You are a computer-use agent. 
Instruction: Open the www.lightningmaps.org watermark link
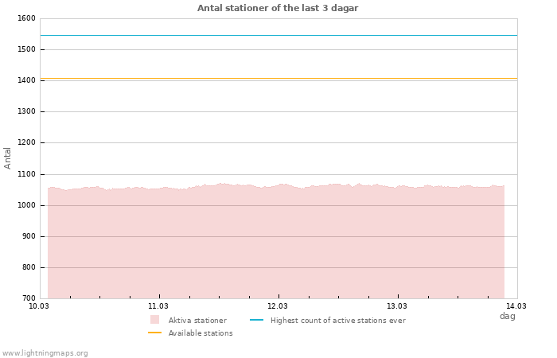tap(45, 353)
